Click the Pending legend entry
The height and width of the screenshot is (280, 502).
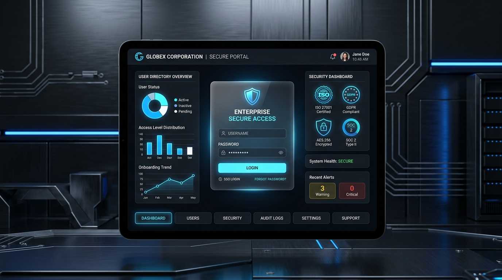(183, 112)
